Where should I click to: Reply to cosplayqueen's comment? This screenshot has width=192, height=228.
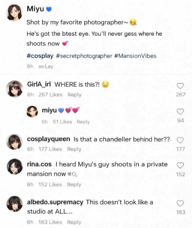pyautogui.click(x=74, y=149)
